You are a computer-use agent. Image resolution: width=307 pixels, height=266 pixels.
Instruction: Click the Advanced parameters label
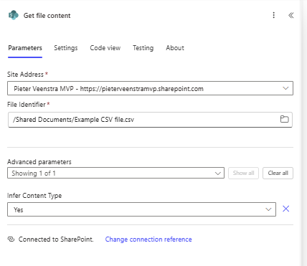tap(39, 162)
